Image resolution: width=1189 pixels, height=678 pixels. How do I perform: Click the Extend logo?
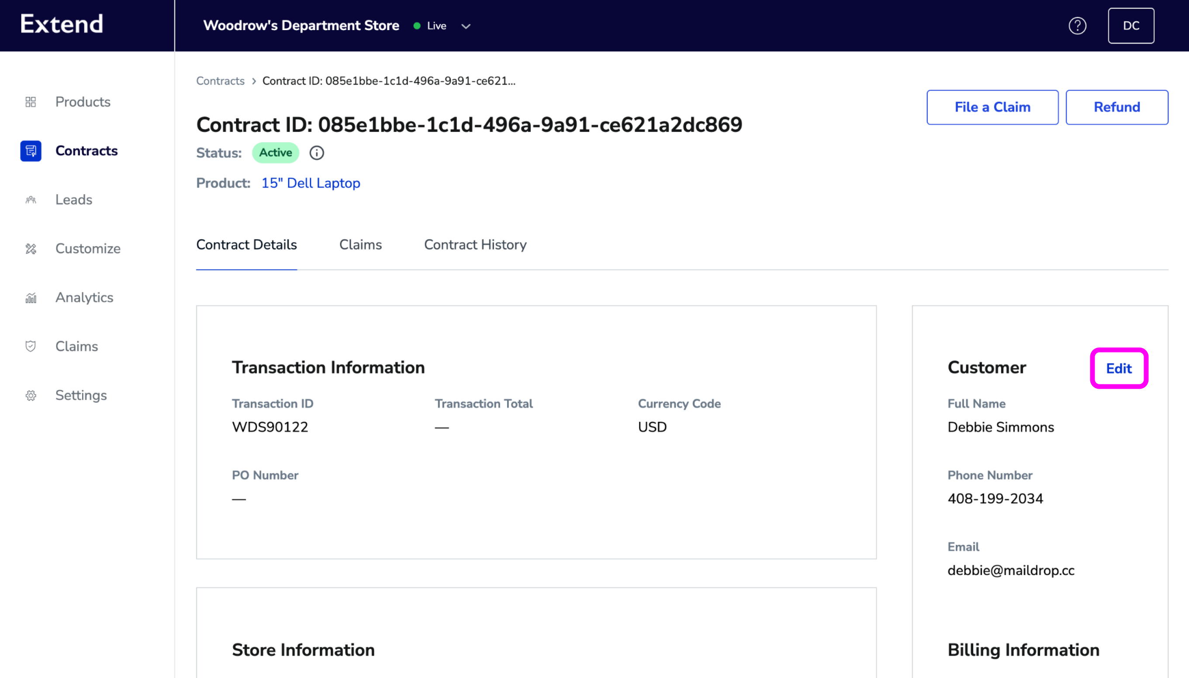pyautogui.click(x=62, y=24)
